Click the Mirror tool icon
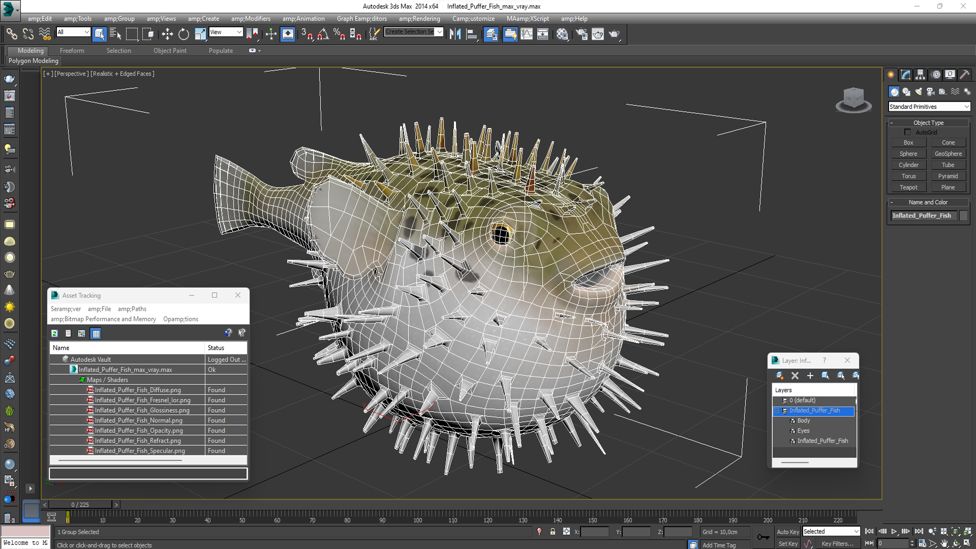The height and width of the screenshot is (549, 976). [455, 34]
